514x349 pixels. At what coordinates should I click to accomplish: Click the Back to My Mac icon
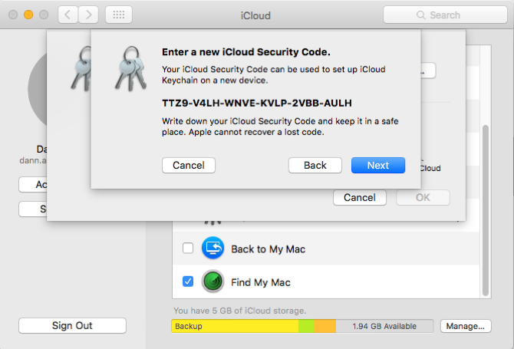tap(213, 249)
